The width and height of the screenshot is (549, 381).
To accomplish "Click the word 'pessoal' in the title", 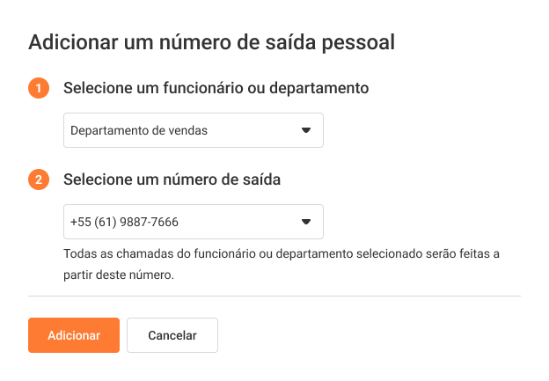I will tap(362, 41).
